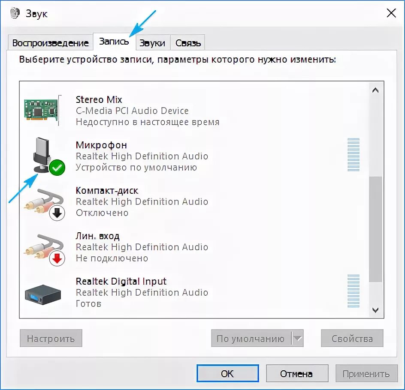This screenshot has height=390, width=405.
Task: Click the scroll up arrow in device list
Action: click(x=375, y=90)
